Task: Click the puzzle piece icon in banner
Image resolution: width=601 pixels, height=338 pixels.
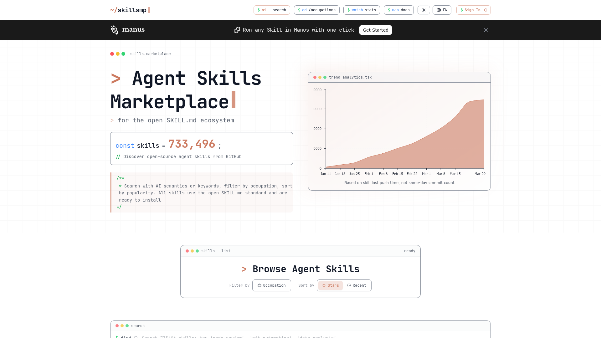Action: click(237, 30)
